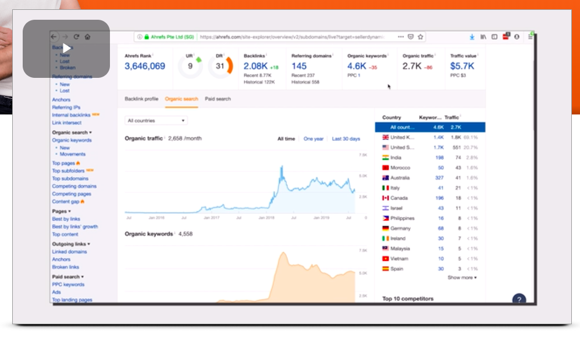The width and height of the screenshot is (580, 337).
Task: Collapse the Paid search sidebar section
Action: [67, 277]
